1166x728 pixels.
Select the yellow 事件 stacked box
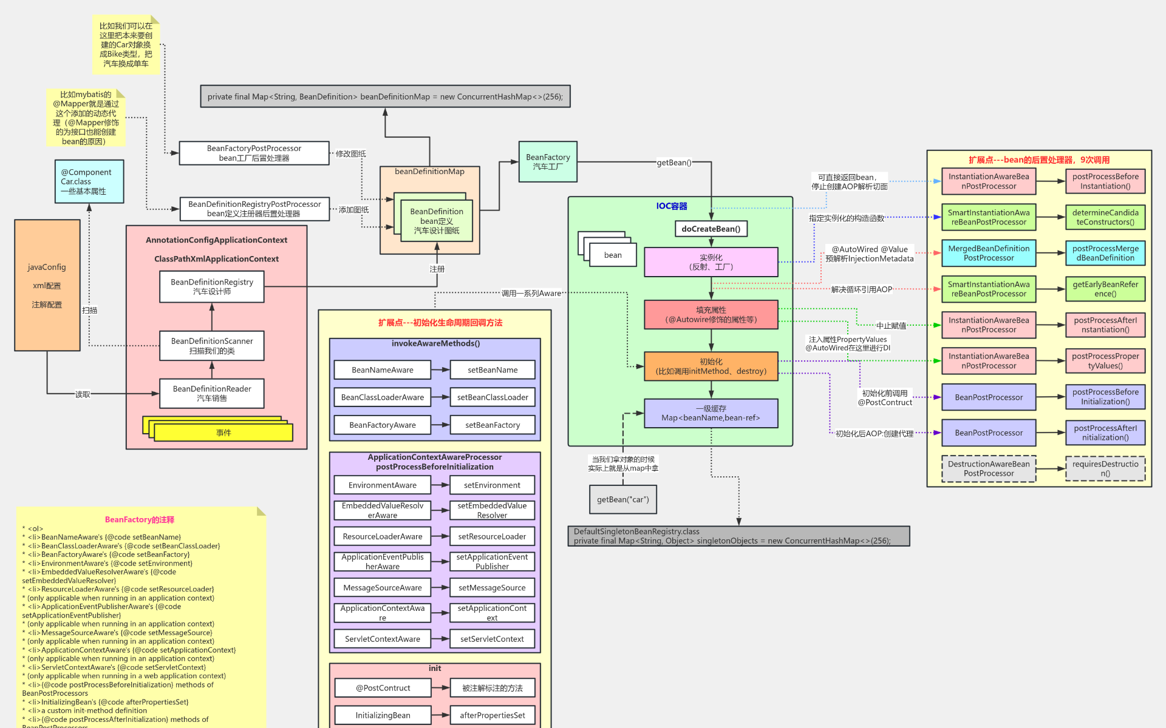pos(223,433)
